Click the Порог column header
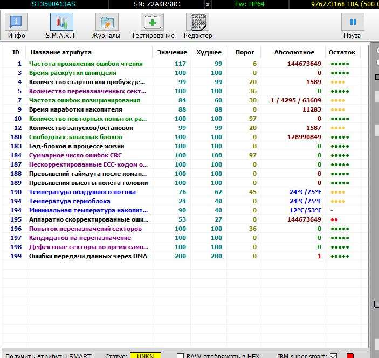Screen dimensions: 379x358 (x=245, y=52)
